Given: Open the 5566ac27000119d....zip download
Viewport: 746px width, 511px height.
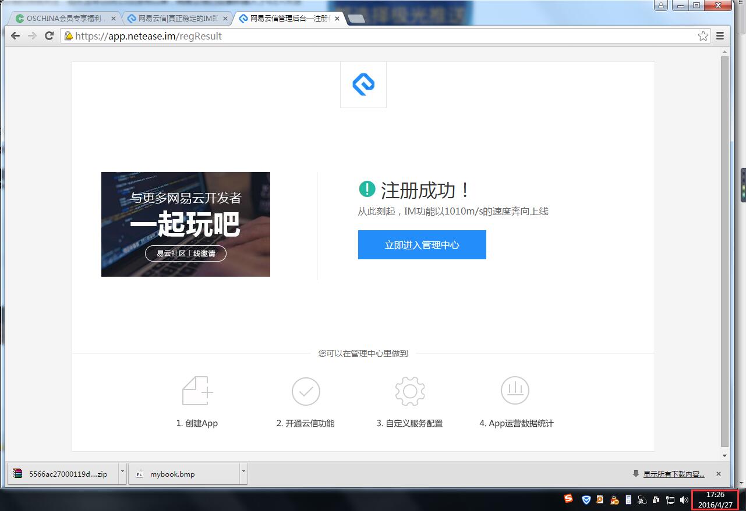Looking at the screenshot, I should pyautogui.click(x=63, y=473).
